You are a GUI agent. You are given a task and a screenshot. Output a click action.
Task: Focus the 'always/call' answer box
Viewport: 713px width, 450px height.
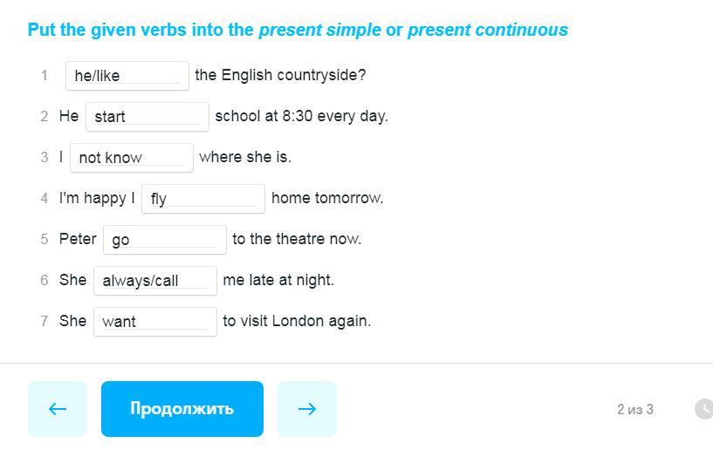coord(155,281)
